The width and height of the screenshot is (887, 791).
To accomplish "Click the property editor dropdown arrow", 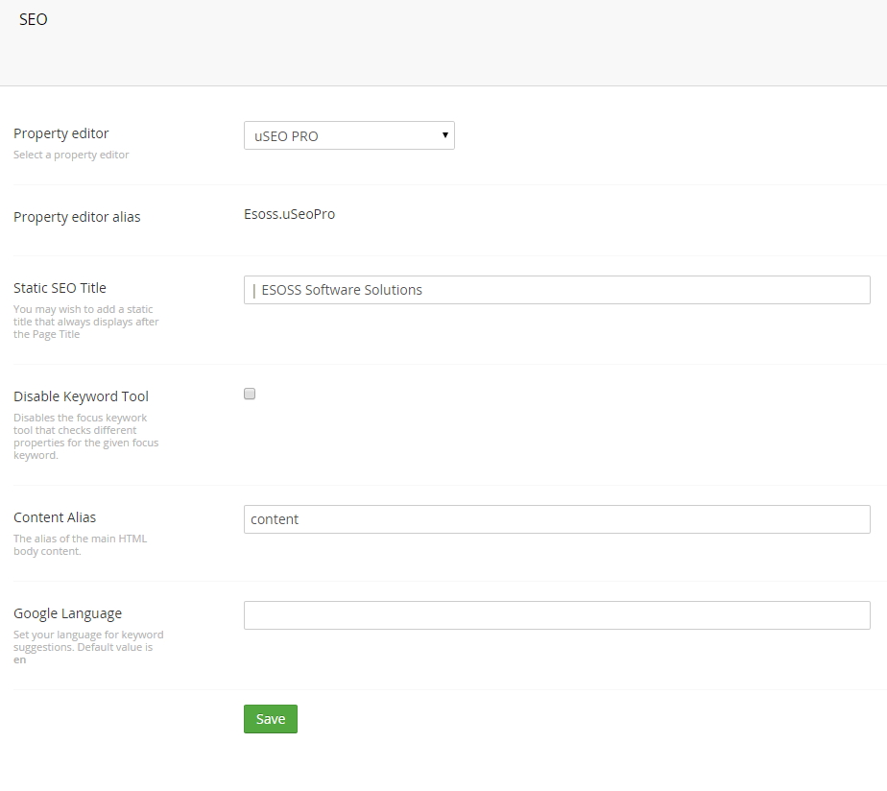I will 445,135.
